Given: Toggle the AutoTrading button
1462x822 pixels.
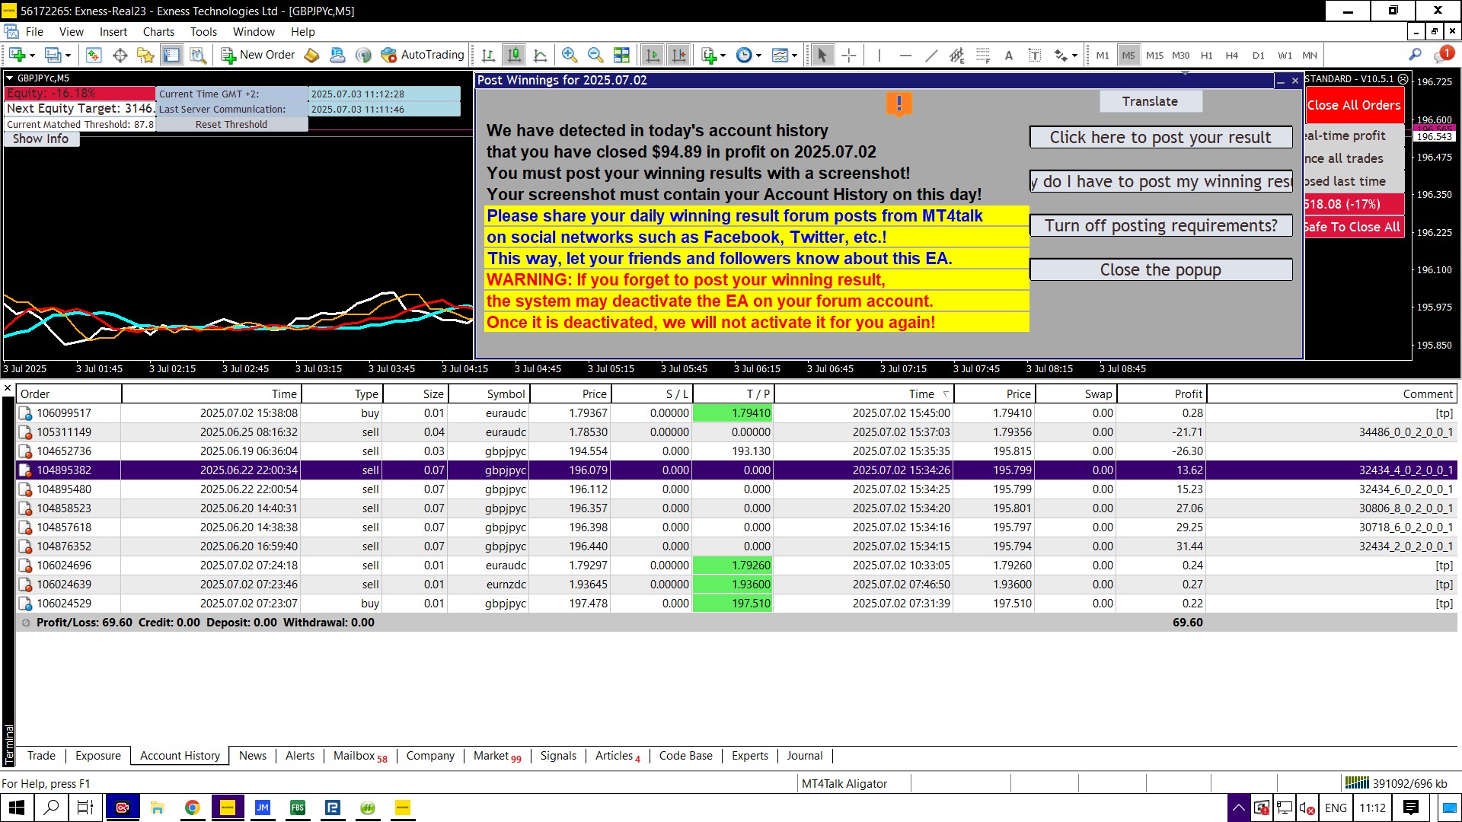Looking at the screenshot, I should [x=423, y=55].
